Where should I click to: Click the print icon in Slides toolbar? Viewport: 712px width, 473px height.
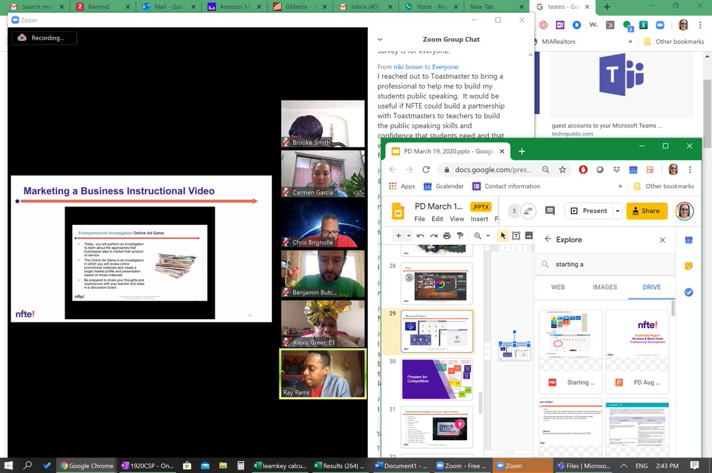point(447,236)
